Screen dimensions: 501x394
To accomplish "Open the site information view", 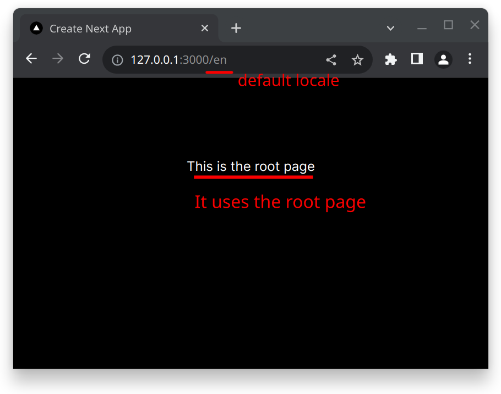I will [x=117, y=59].
